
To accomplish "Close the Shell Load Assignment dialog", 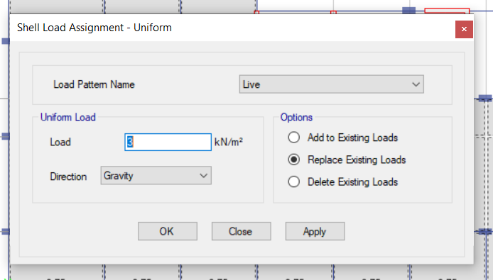I will pos(464,29).
